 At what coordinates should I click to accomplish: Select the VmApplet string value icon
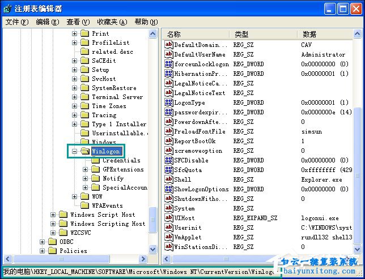point(169,237)
